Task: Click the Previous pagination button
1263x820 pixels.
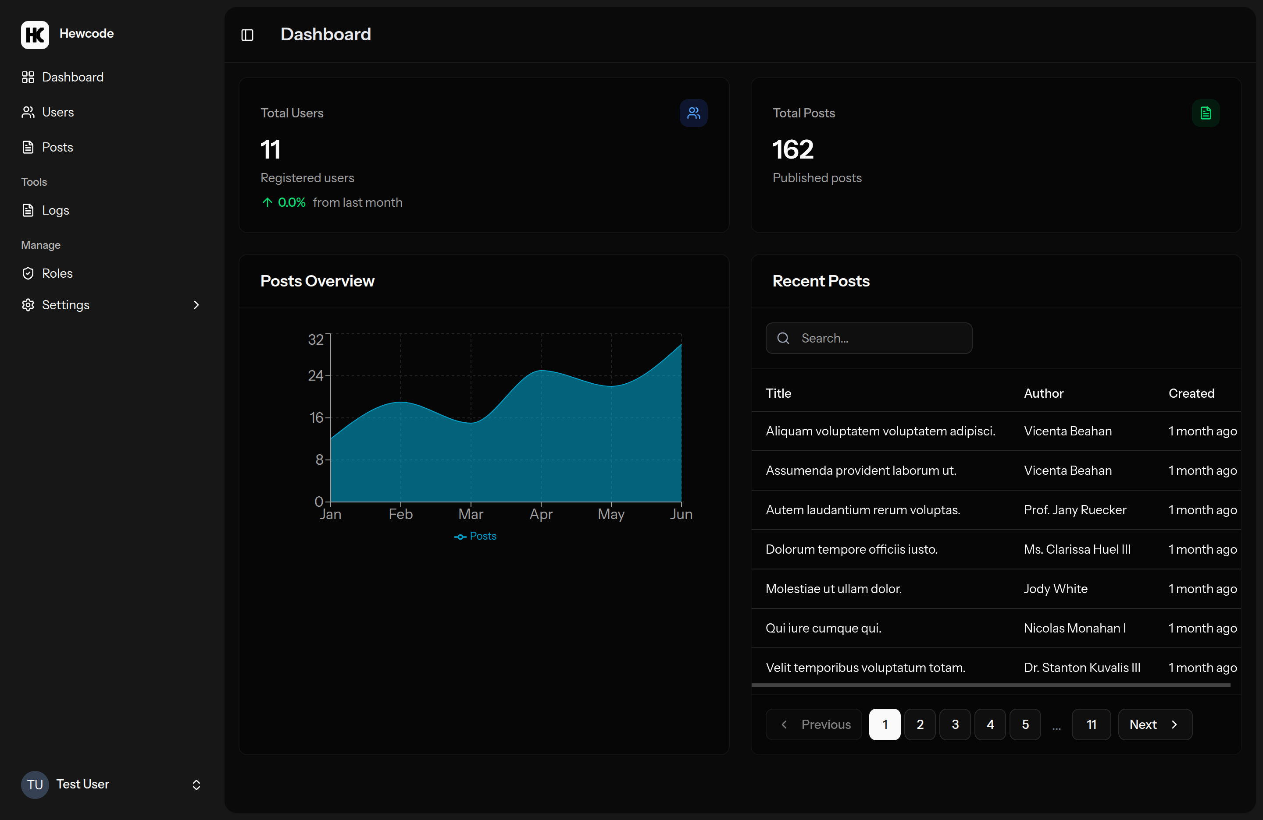Action: pyautogui.click(x=813, y=724)
